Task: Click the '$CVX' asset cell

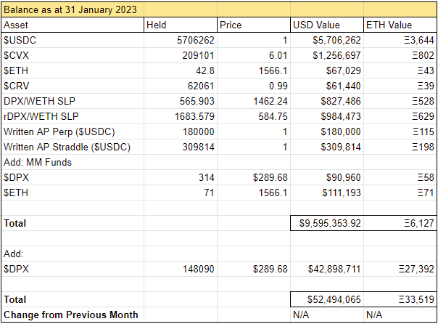Action: click(16, 55)
